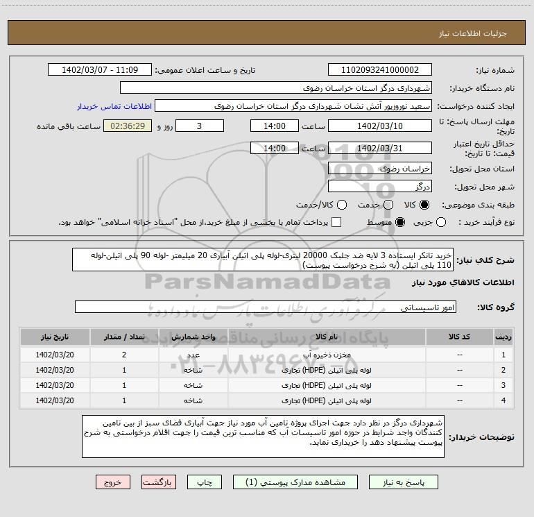Click the quantity 2 in row 1
Screen dimensions: 534x517
click(x=124, y=355)
